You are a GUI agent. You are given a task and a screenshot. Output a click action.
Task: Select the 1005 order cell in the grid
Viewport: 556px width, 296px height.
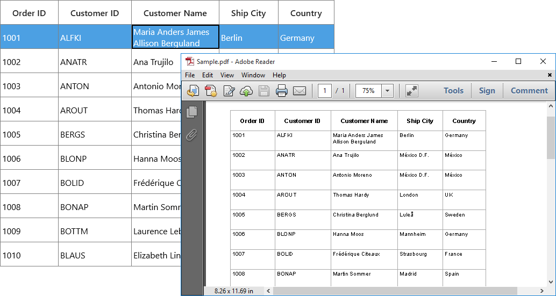[29, 133]
